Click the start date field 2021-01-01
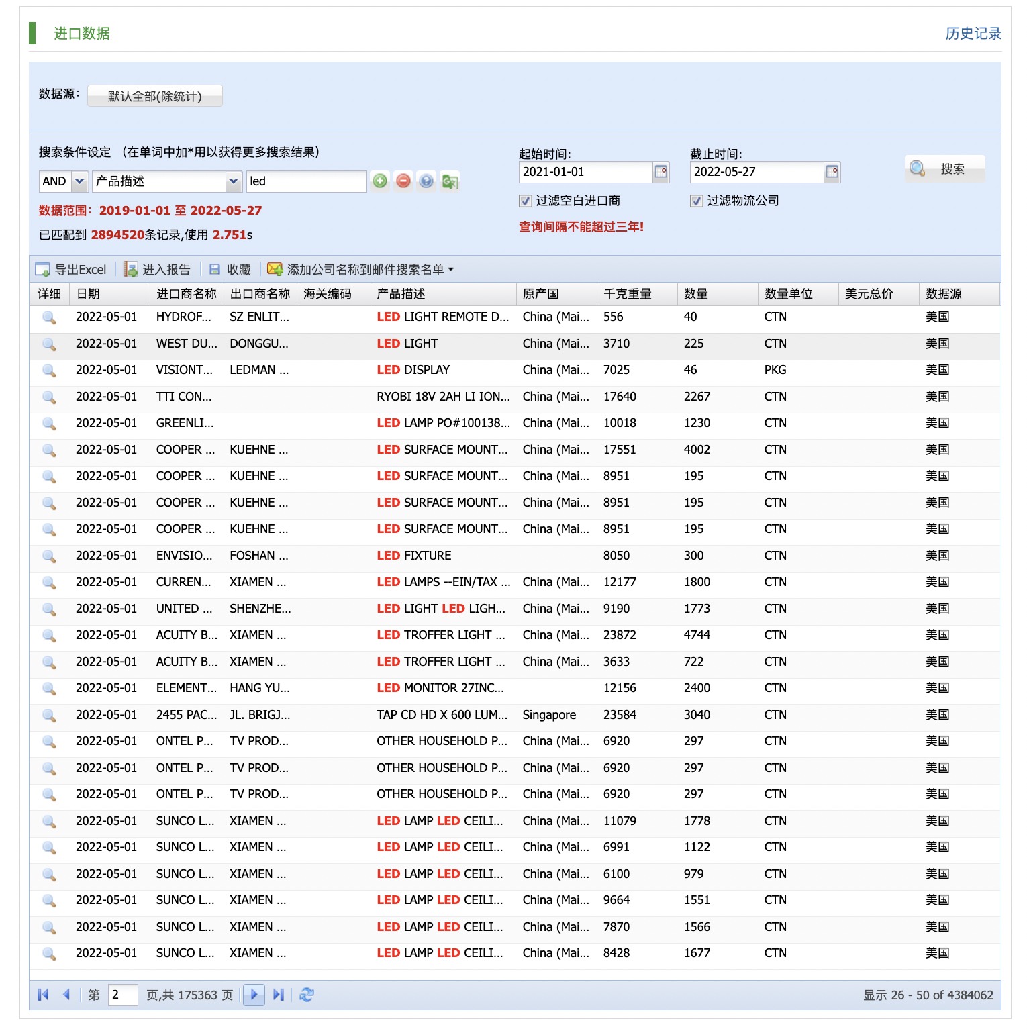The width and height of the screenshot is (1027, 1031). point(586,172)
